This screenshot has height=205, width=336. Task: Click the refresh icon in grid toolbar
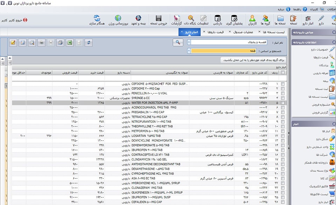click(x=89, y=42)
